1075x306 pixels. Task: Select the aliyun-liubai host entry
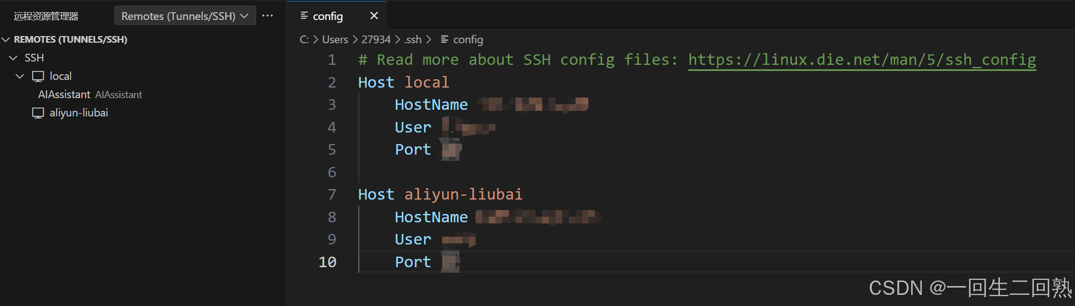pyautogui.click(x=79, y=113)
